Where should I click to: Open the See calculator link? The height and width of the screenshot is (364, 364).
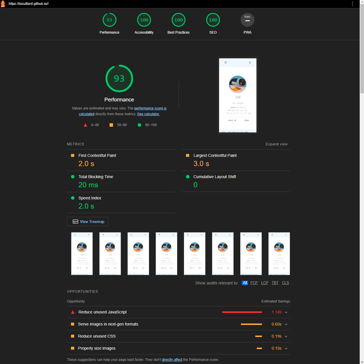148,114
